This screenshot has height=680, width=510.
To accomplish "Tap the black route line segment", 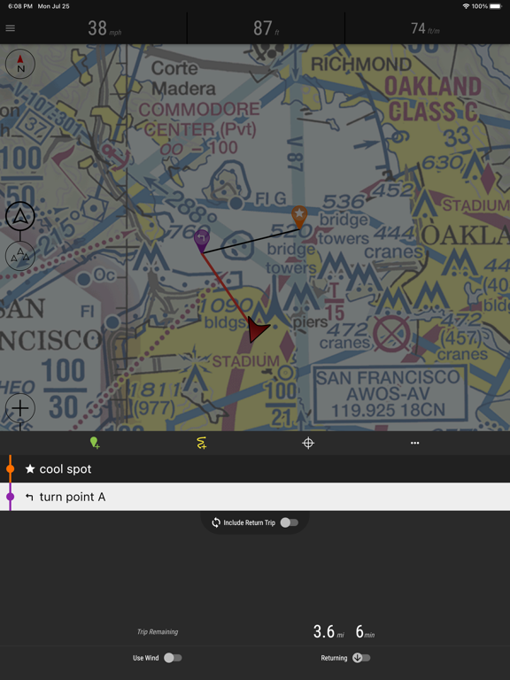I will [251, 241].
